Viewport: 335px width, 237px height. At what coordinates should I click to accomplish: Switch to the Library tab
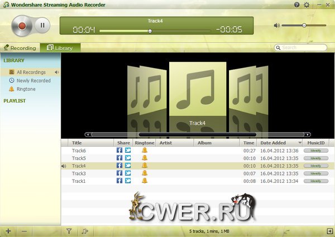point(60,48)
